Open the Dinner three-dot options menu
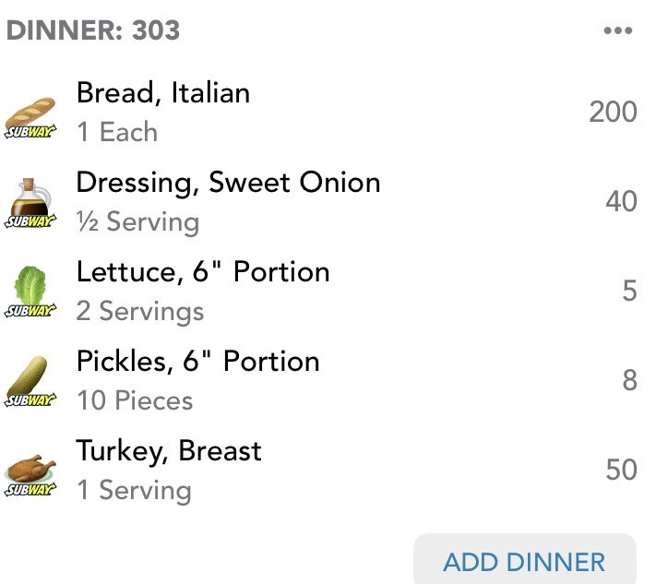This screenshot has width=656, height=584. point(618,30)
